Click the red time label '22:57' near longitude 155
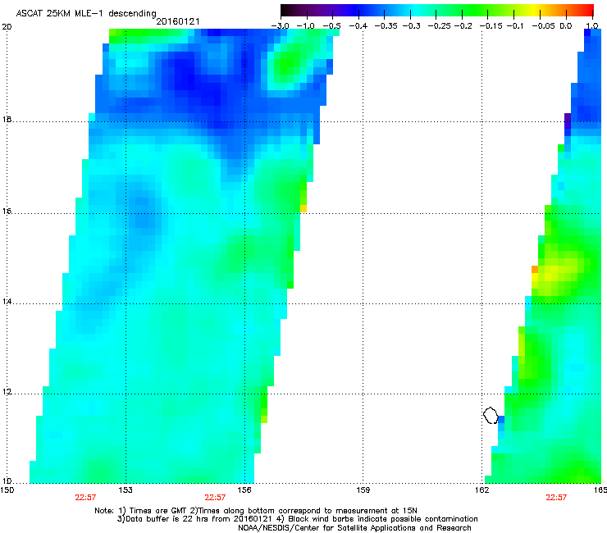Screen dimensions: 607x533 coord(215,498)
